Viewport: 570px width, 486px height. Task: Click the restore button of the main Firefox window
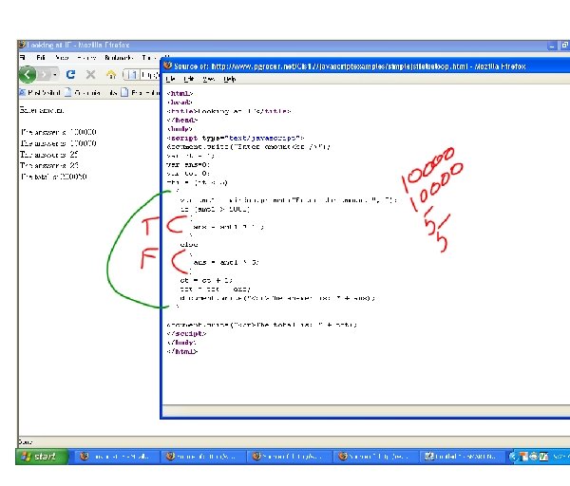coord(564,46)
